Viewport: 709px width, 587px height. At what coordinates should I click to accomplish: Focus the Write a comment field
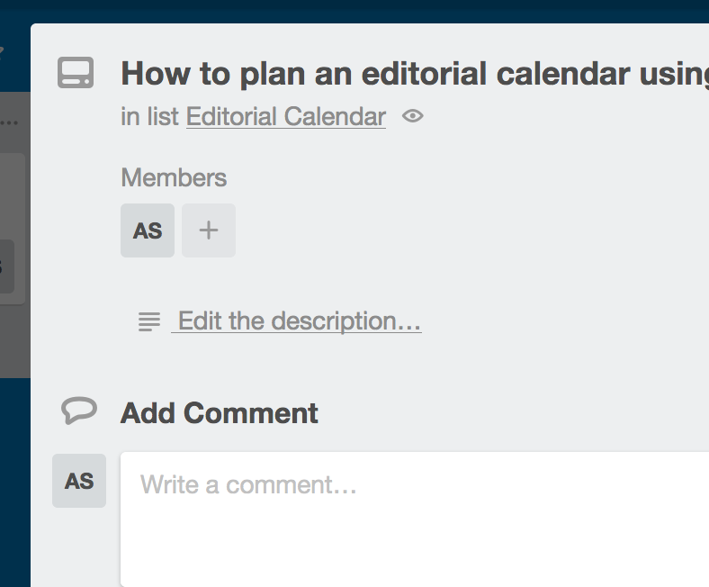pyautogui.click(x=414, y=518)
